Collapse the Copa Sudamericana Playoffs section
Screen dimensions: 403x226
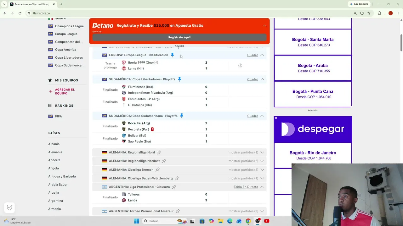[x=262, y=116]
